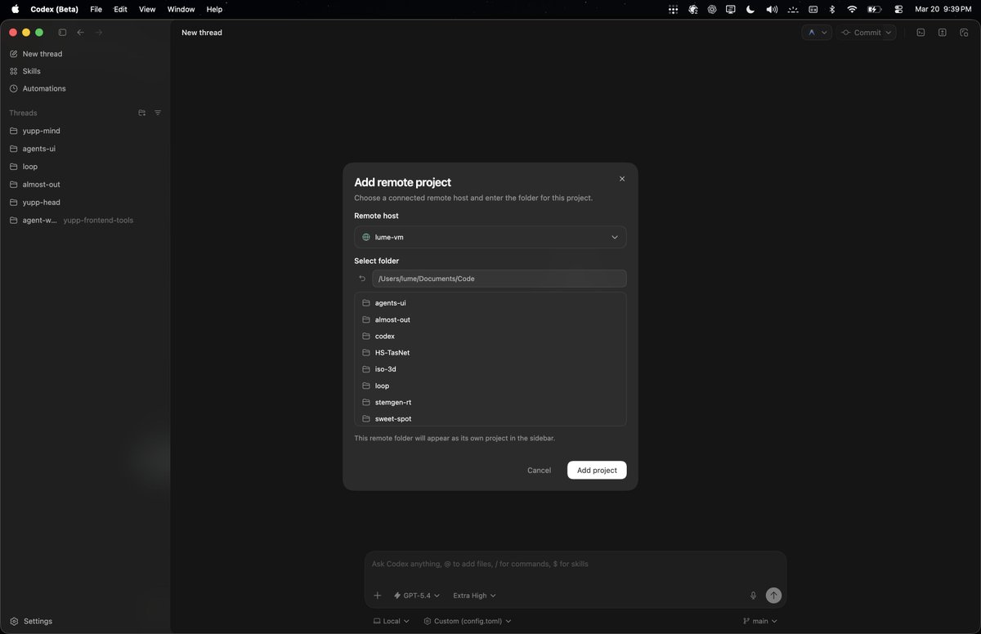
Task: Select the iso-3d folder
Action: (490, 369)
